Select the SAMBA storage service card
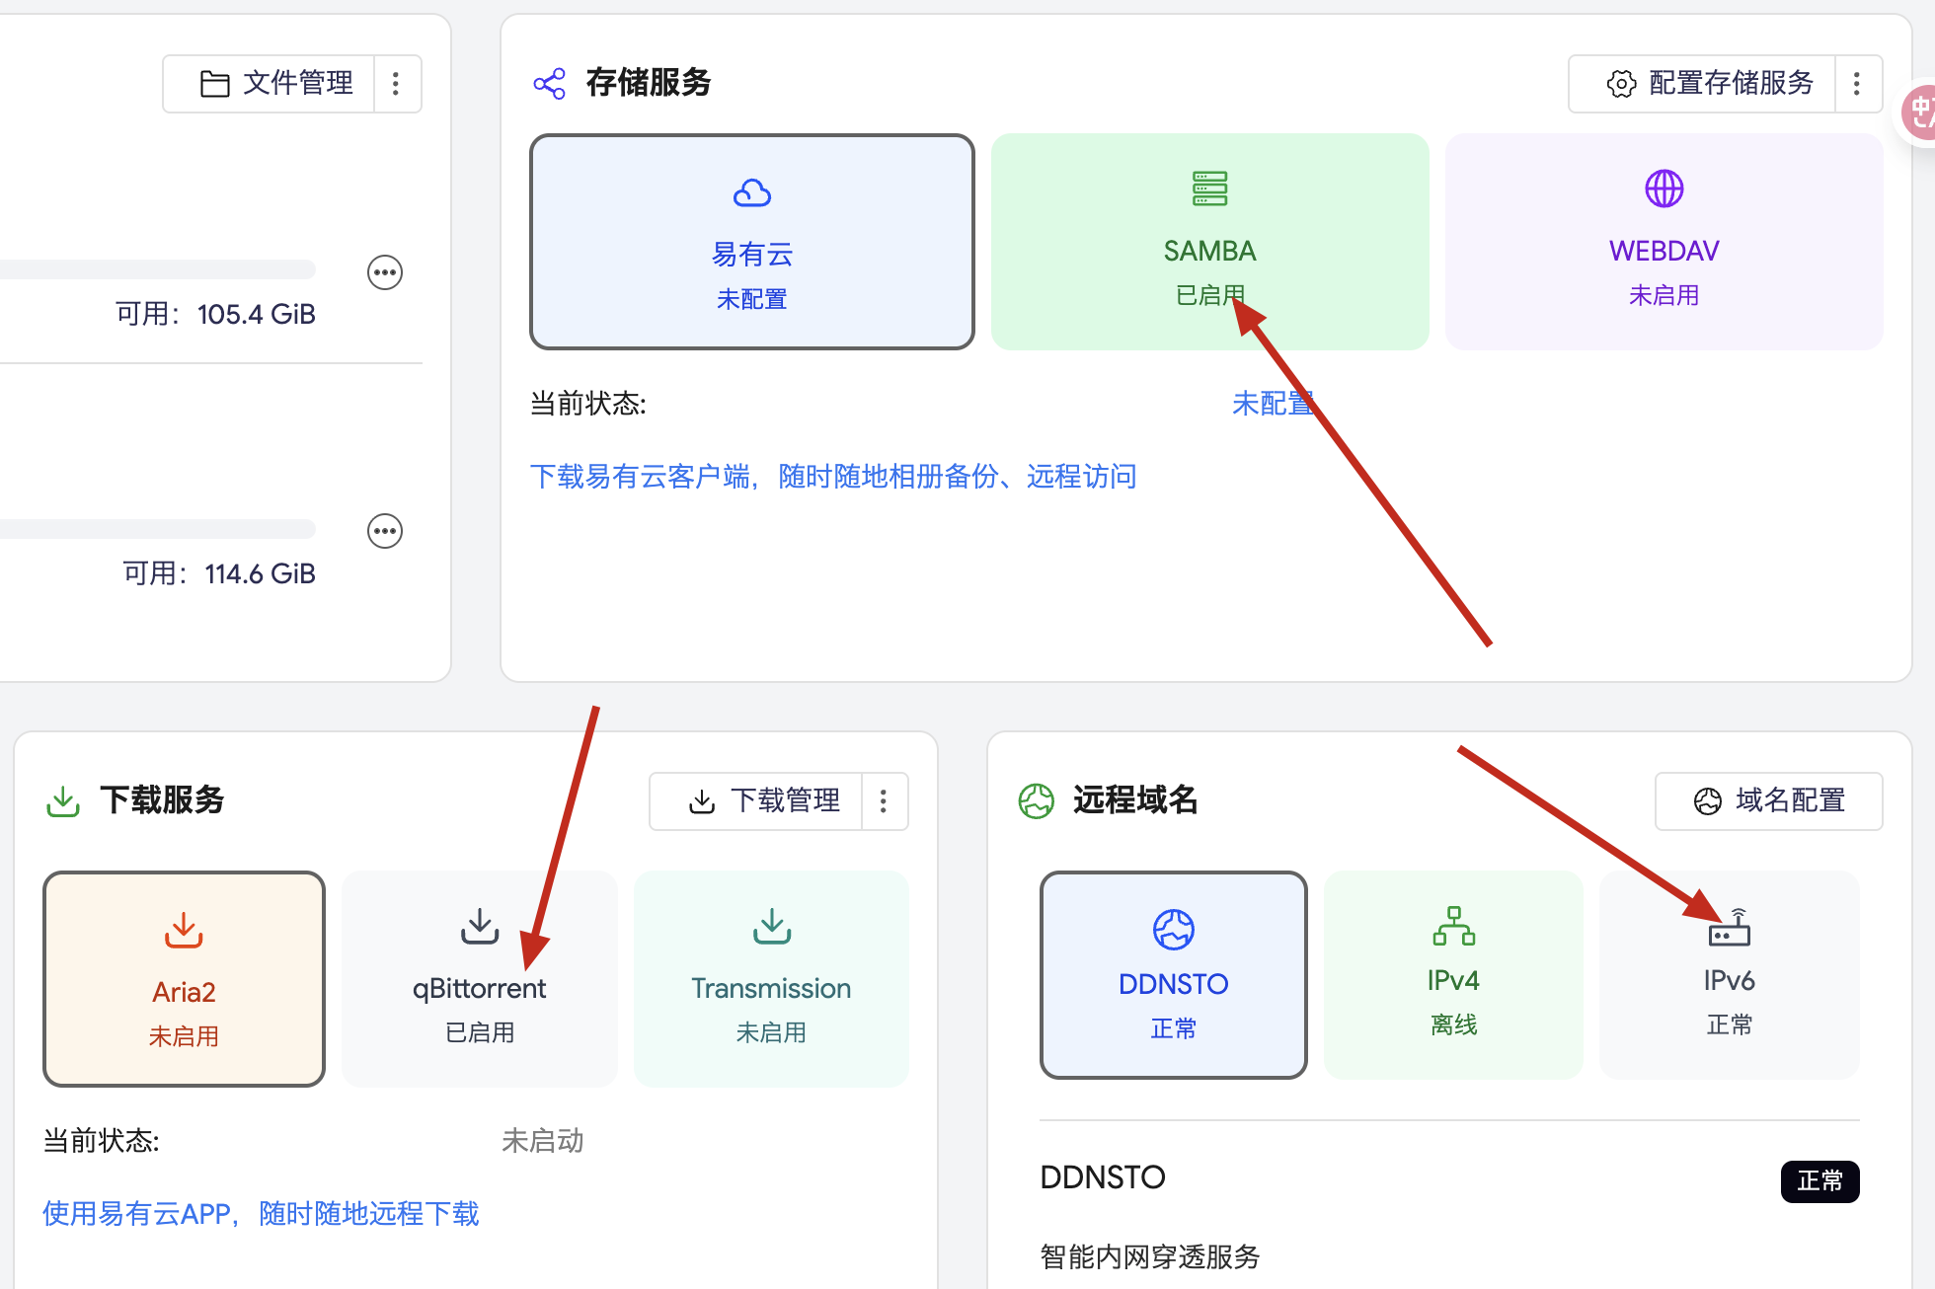 1209,242
